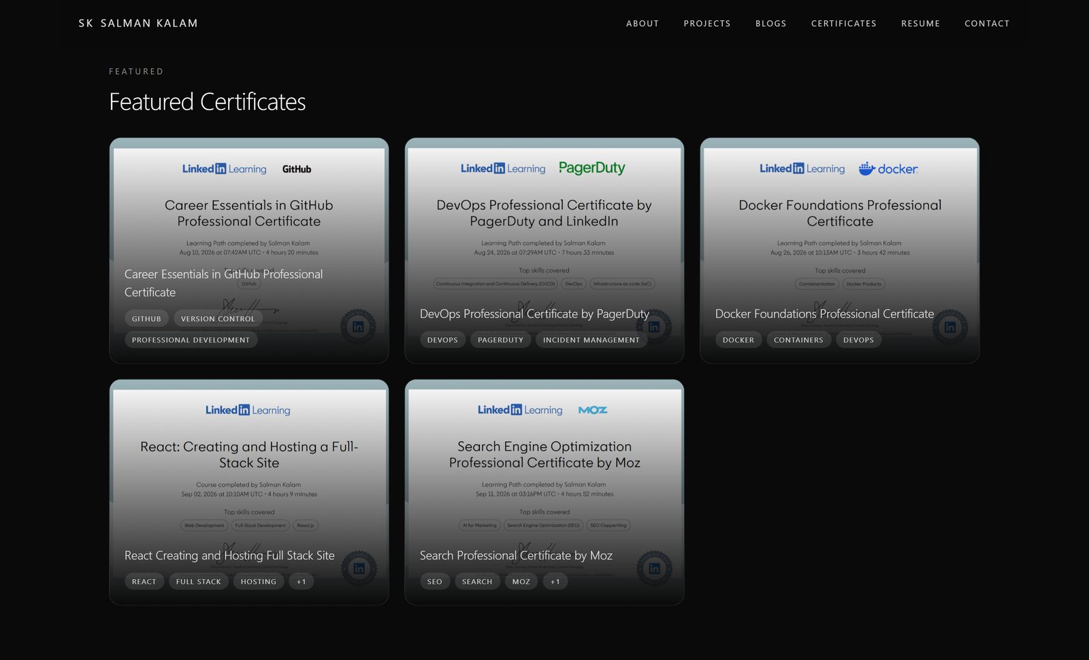1089x660 pixels.
Task: Click the LinkedIn seal badge on the GitHub certificate
Action: coord(358,327)
